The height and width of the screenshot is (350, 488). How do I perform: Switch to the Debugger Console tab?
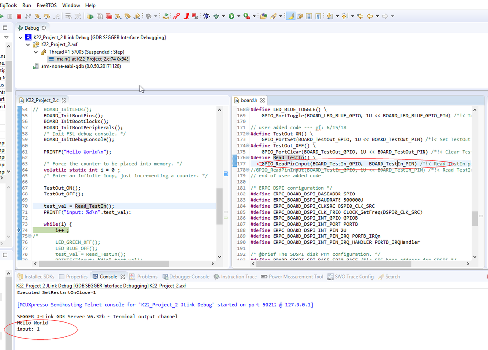190,277
